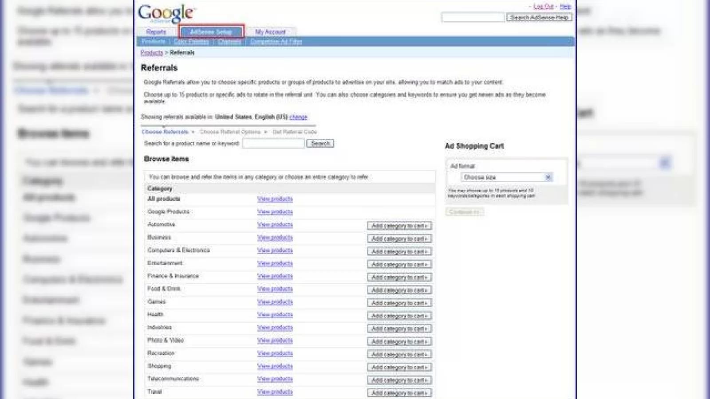Click the Category column header
710x399 pixels.
point(160,188)
